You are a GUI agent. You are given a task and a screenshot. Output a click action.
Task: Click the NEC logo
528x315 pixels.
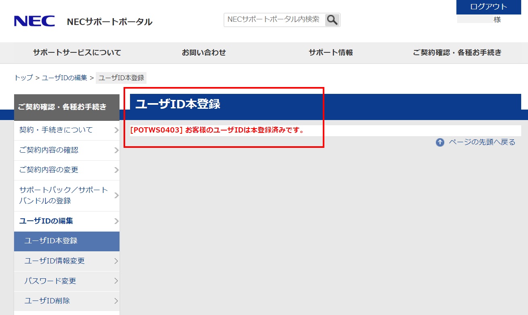tap(34, 21)
